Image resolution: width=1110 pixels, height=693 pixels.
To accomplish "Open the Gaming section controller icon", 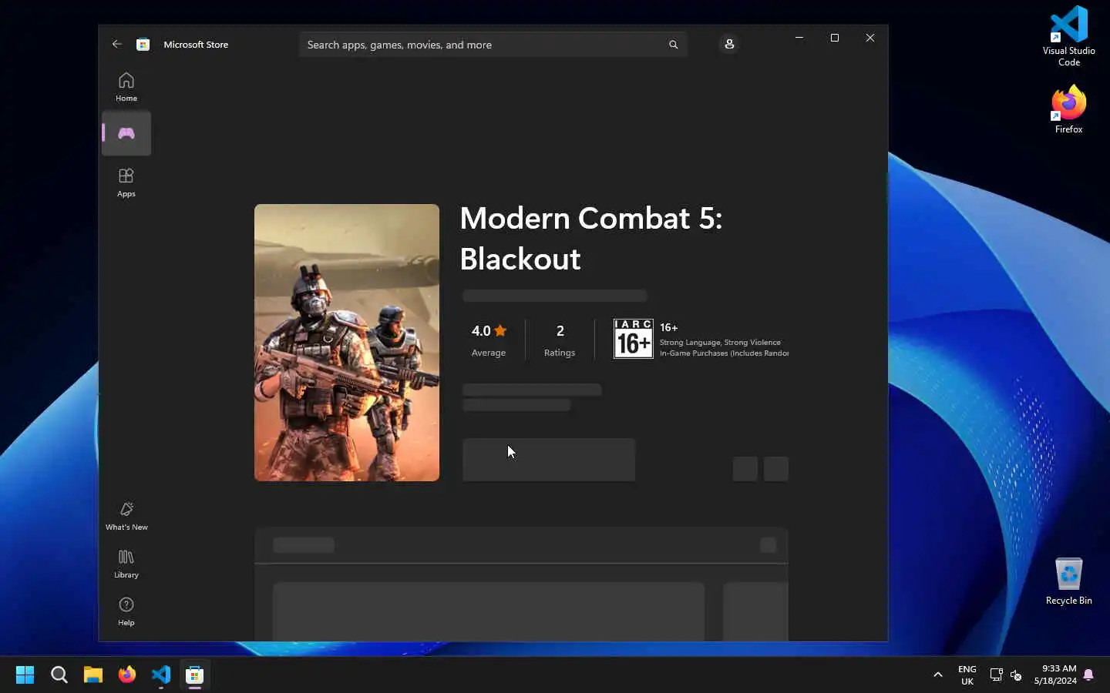I will (x=126, y=133).
